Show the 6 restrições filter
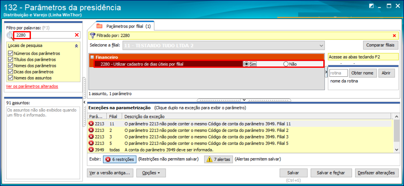Viewport: 404px width, 186px height. pyautogui.click(x=120, y=159)
